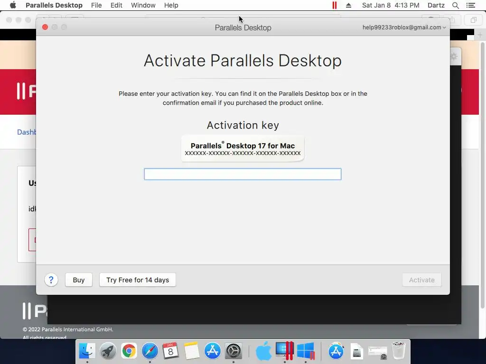Open the File menu

coord(96,5)
